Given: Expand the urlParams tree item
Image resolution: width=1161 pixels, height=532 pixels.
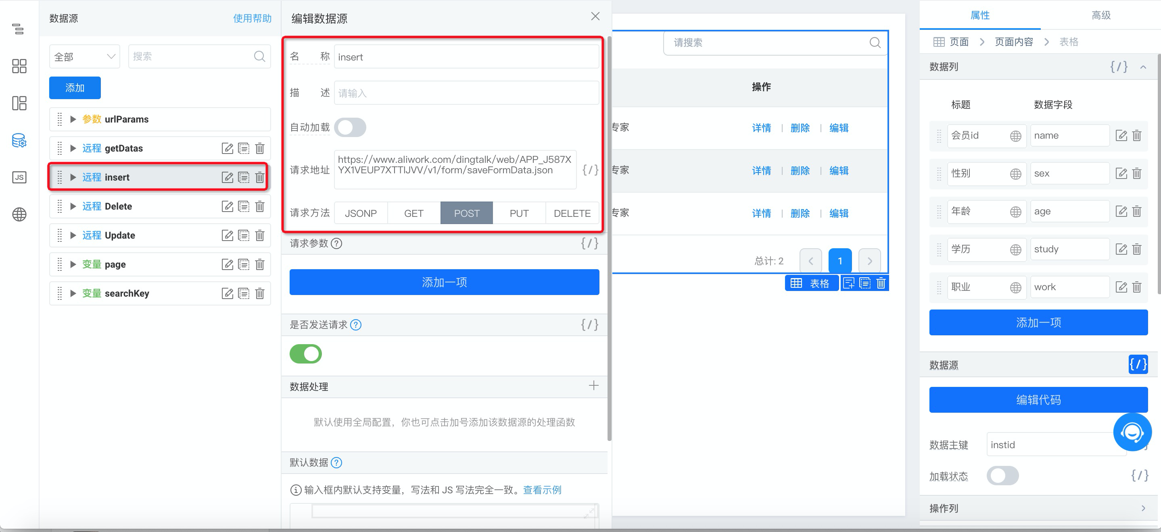Looking at the screenshot, I should (73, 119).
